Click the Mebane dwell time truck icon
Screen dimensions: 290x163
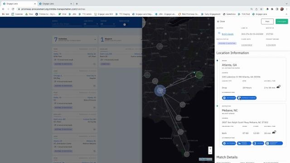(x=274, y=132)
